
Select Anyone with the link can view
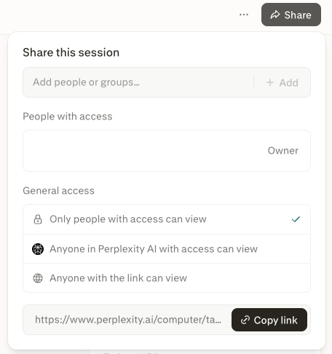point(167,278)
